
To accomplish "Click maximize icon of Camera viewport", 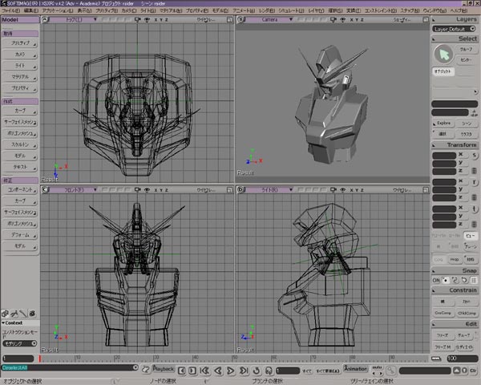I will 426,19.
